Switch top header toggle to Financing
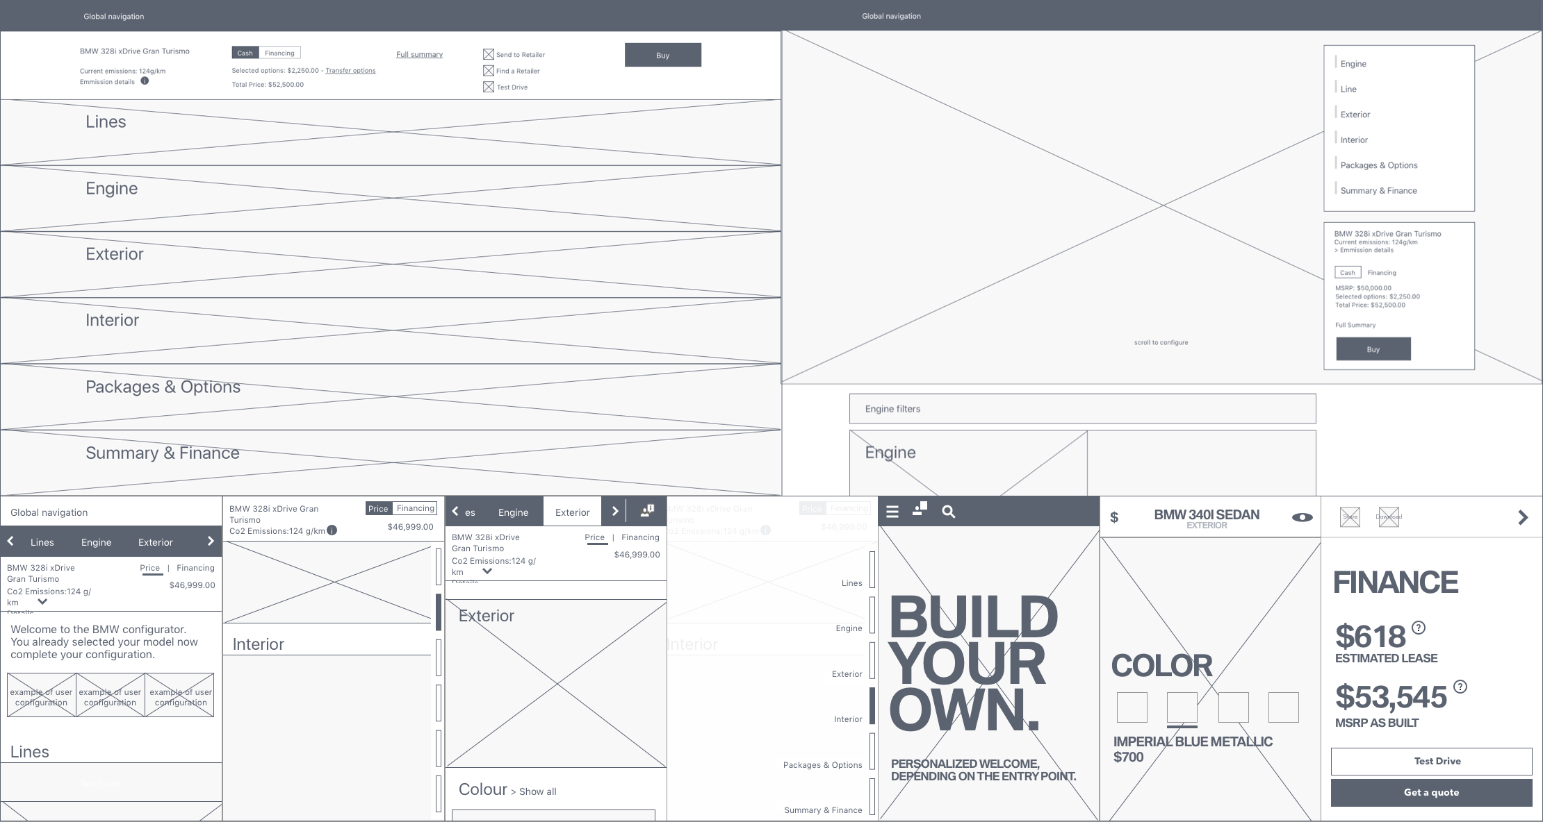The height and width of the screenshot is (822, 1543). 279,53
